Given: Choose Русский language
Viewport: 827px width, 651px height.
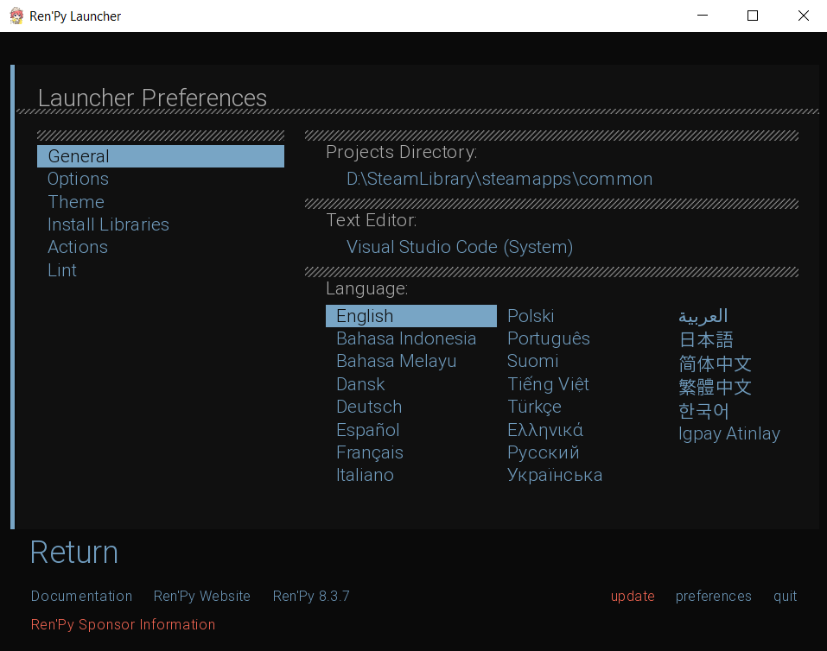Looking at the screenshot, I should (x=544, y=452).
